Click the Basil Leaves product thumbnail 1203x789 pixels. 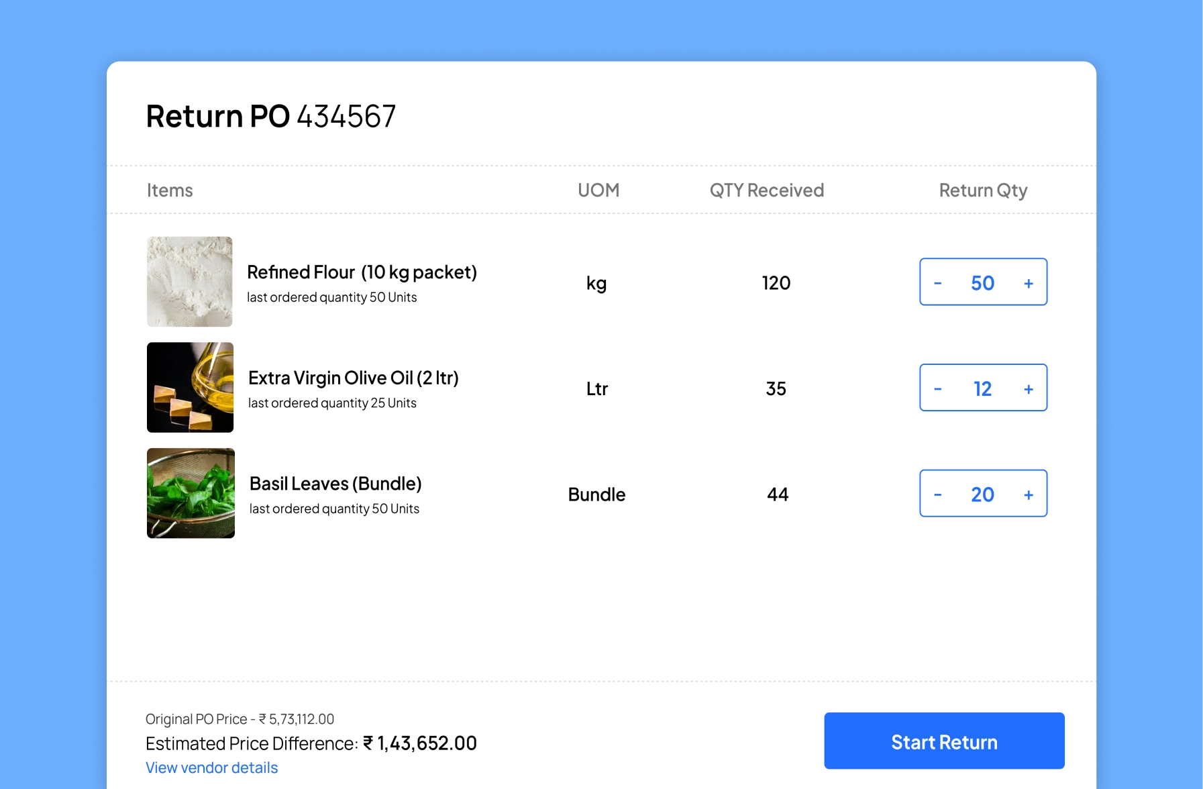(191, 493)
